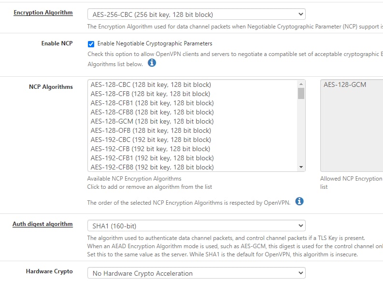Expand Hardware Crypto acceleration dropdown
Viewport: 383px width, 281px height.
tap(197, 273)
